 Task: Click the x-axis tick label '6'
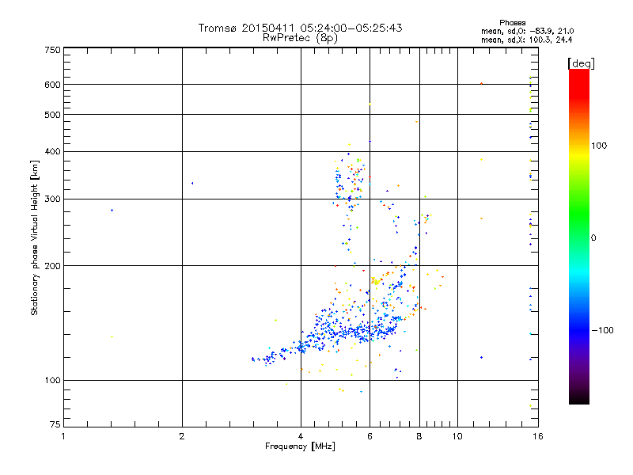coord(370,436)
